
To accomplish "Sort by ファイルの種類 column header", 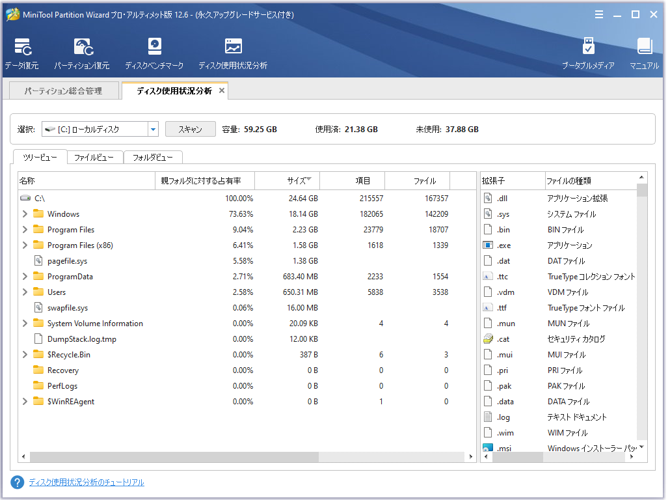I will 591,180.
